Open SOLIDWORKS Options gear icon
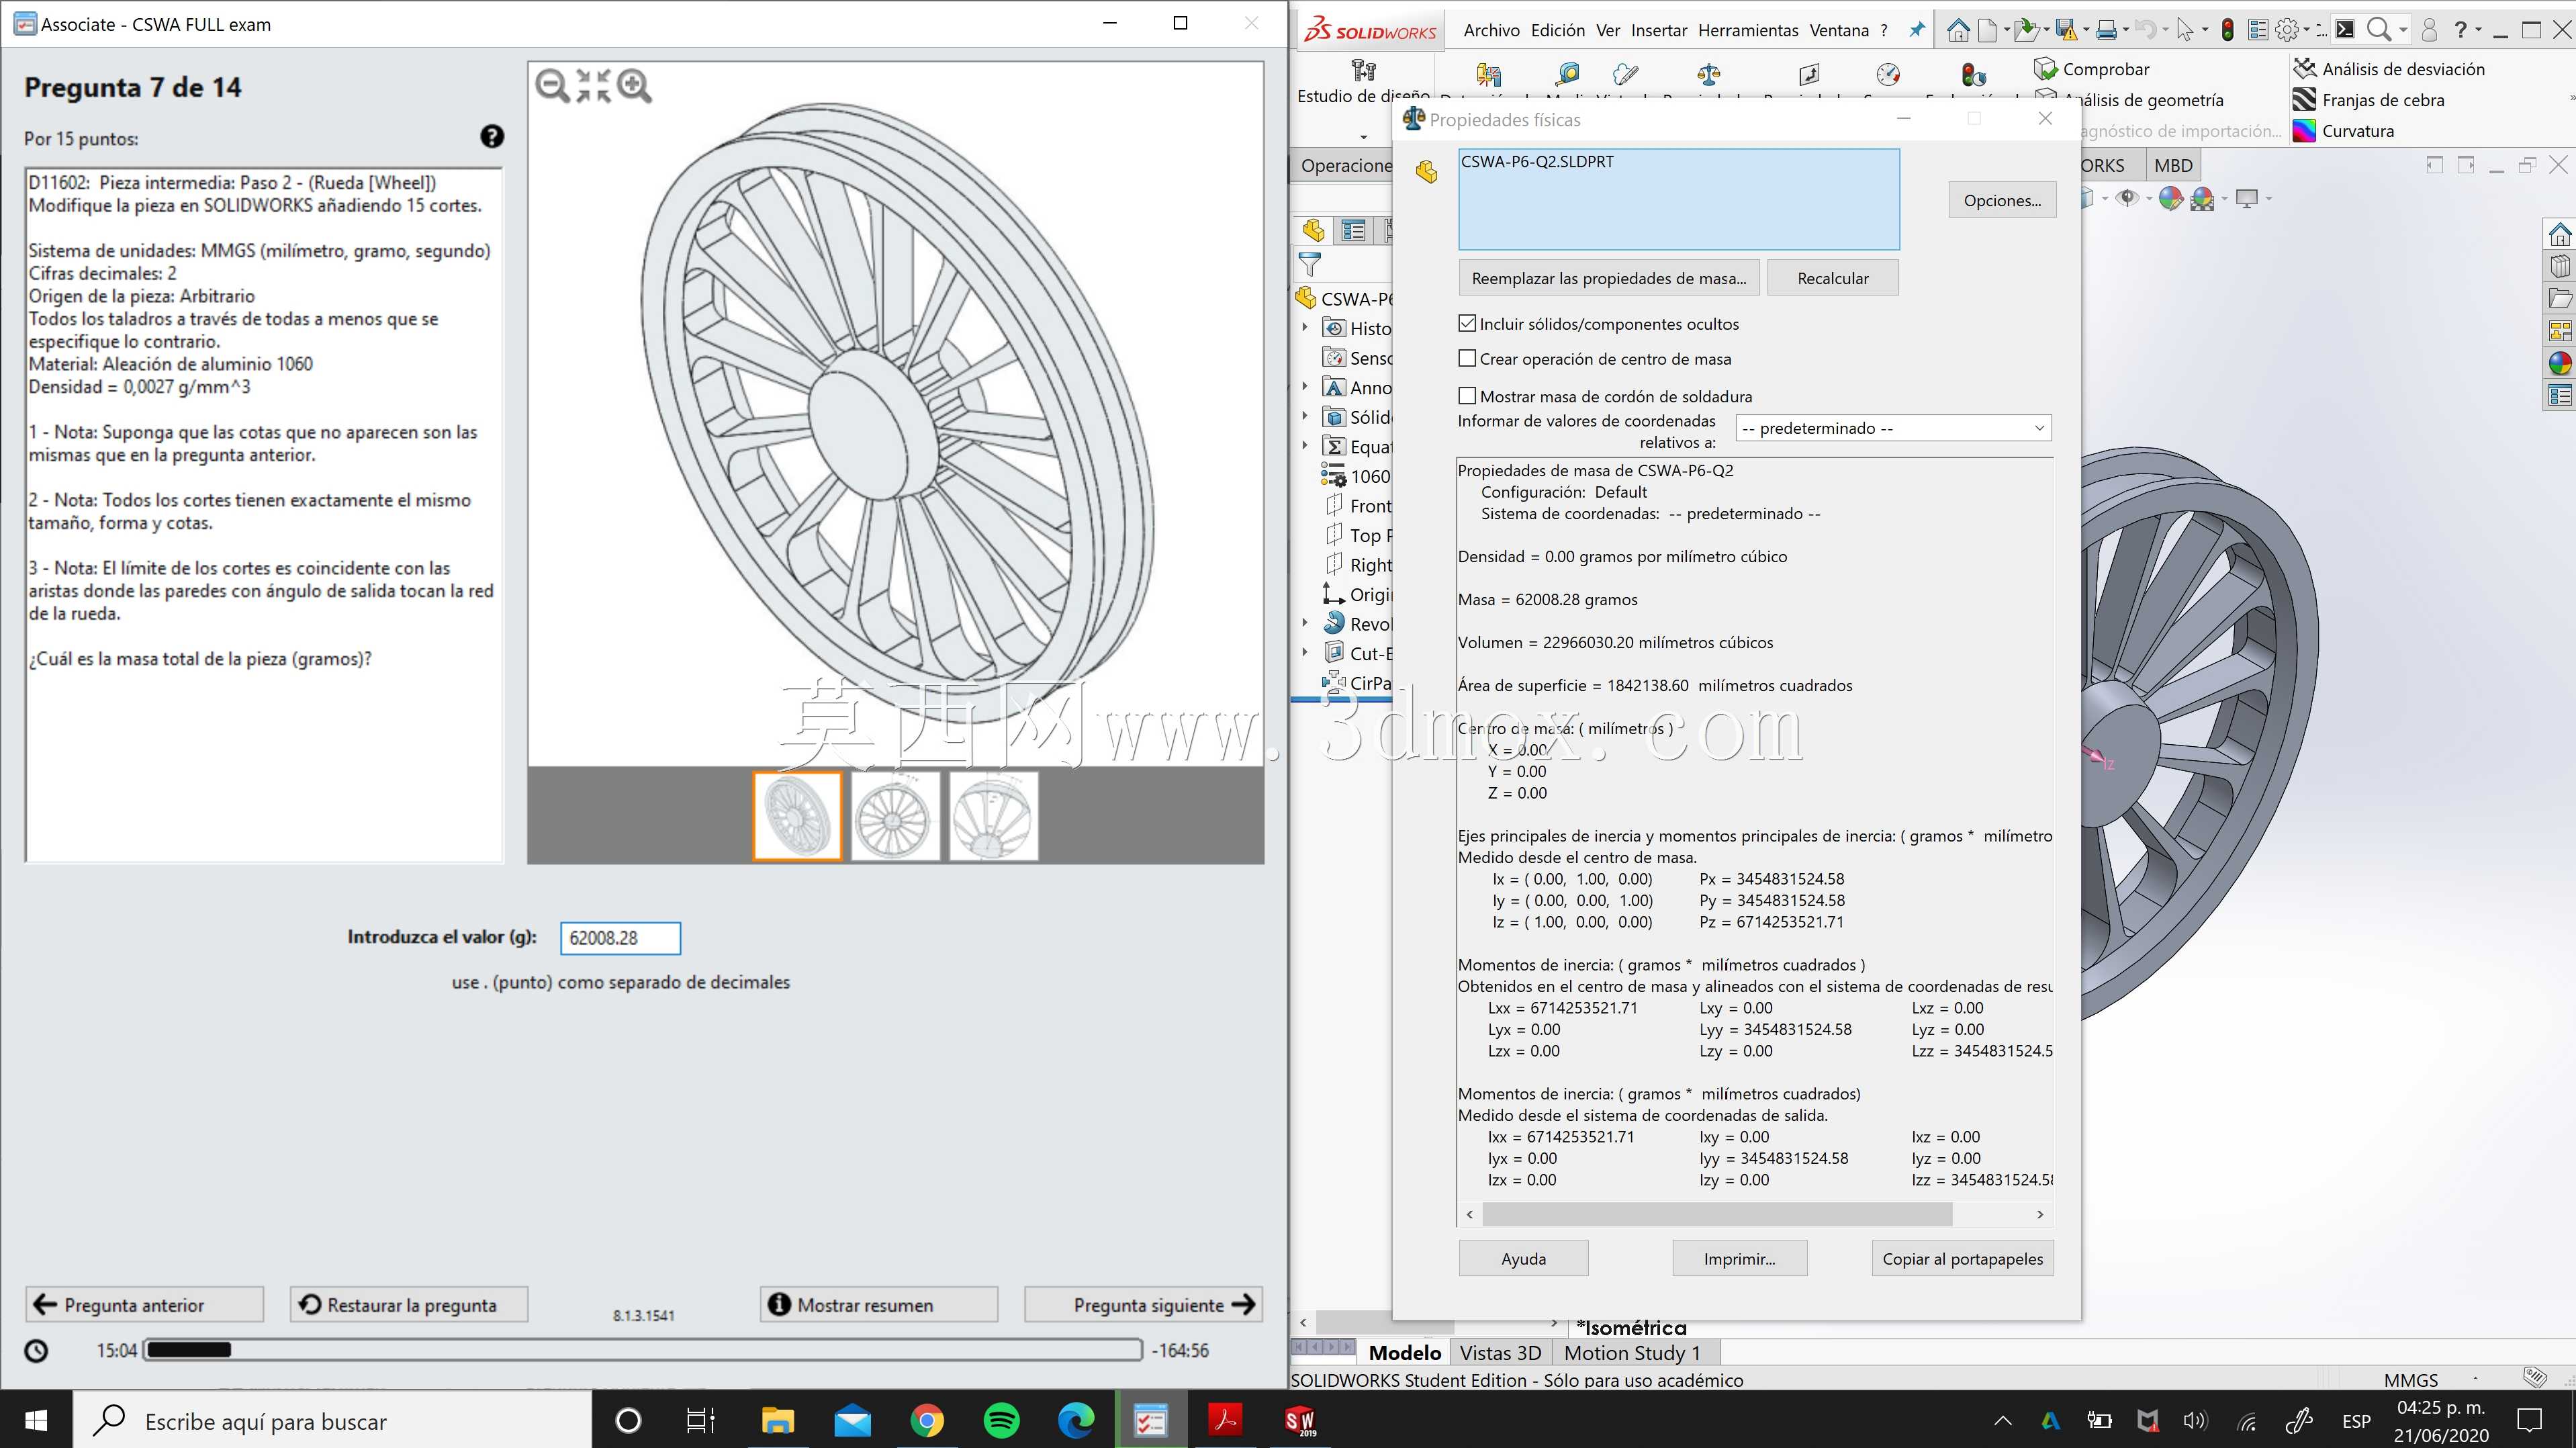The width and height of the screenshot is (2576, 1448). (2287, 31)
